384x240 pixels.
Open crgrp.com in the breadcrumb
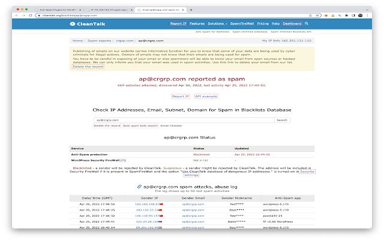(x=125, y=41)
